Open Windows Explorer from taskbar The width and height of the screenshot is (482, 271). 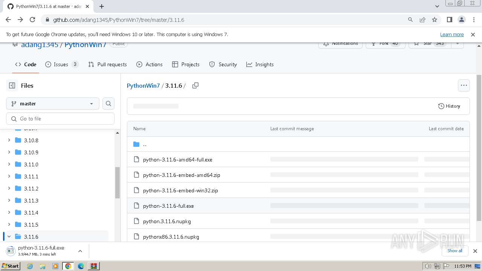(x=43, y=266)
